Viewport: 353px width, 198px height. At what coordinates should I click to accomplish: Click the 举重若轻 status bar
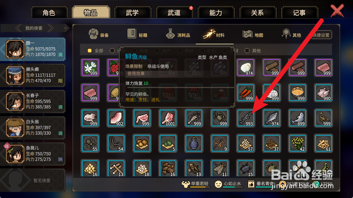(196, 184)
